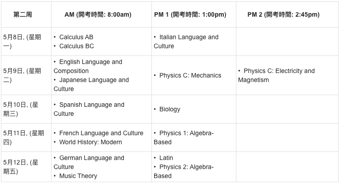Viewport: 339px width, 183px height.
Task: Click World History: Modern entry
Action: (x=90, y=142)
